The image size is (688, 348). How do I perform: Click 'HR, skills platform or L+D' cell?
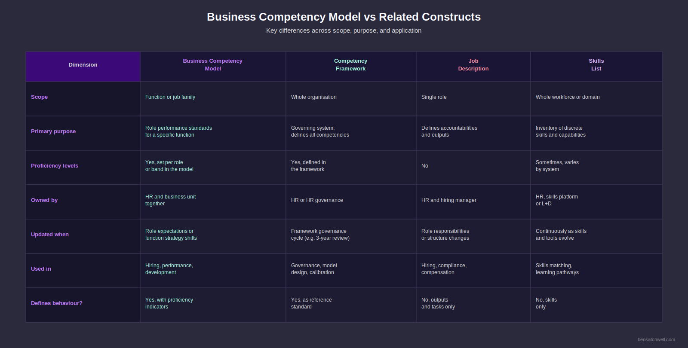pos(596,202)
